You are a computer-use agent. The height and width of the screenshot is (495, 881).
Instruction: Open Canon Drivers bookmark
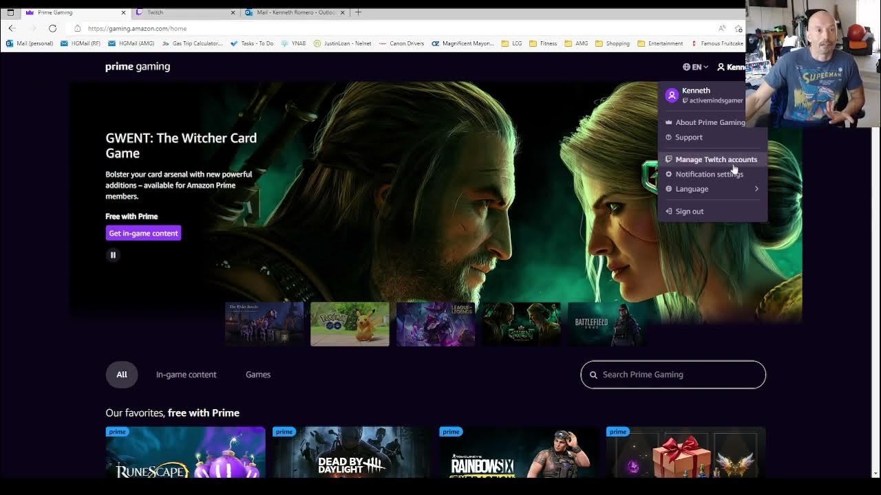click(x=401, y=43)
